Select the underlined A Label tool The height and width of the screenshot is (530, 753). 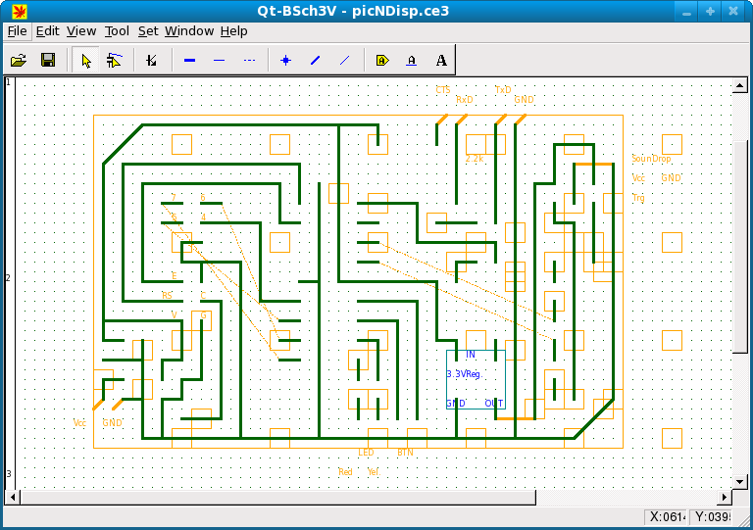point(412,61)
